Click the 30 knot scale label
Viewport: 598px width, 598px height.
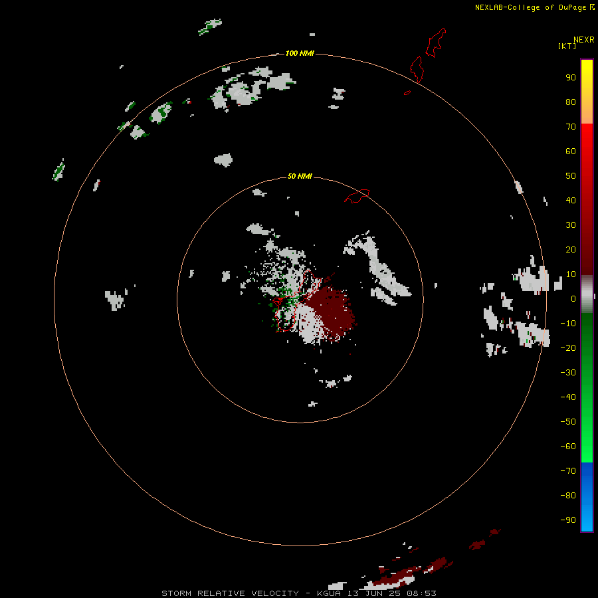tap(571, 225)
